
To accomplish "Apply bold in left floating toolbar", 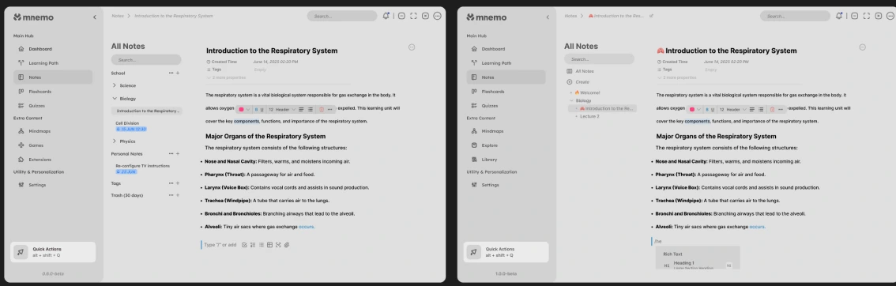I will tap(256, 109).
